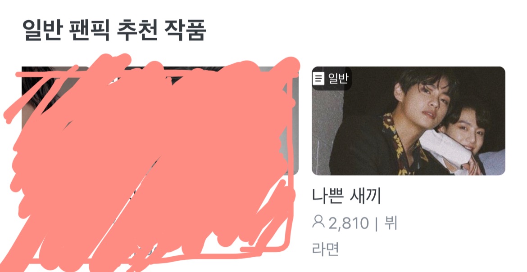Click the word 팬픽 in the heading
Screen dimensions: 527x272
click(90, 31)
